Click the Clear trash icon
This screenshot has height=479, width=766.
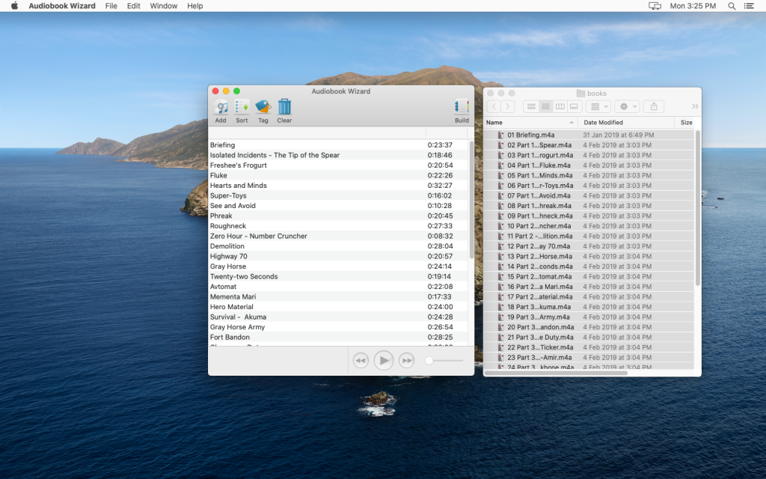pyautogui.click(x=284, y=107)
